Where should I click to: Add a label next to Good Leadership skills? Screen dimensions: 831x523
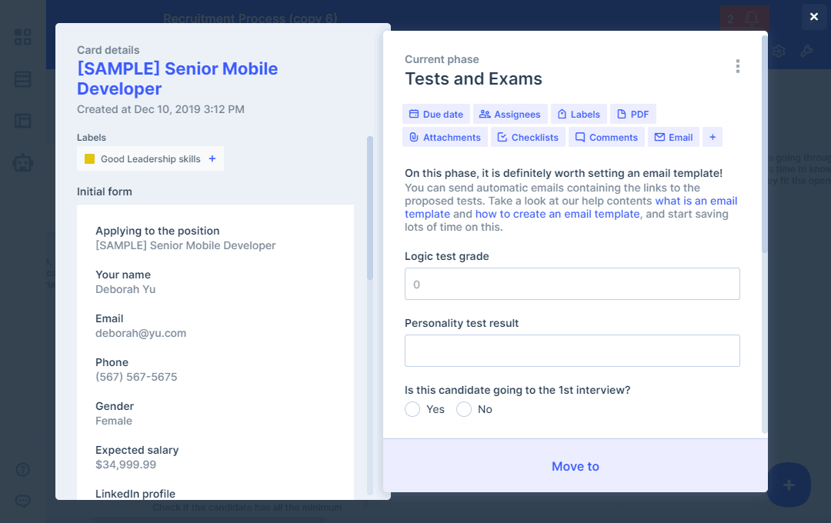click(x=212, y=159)
